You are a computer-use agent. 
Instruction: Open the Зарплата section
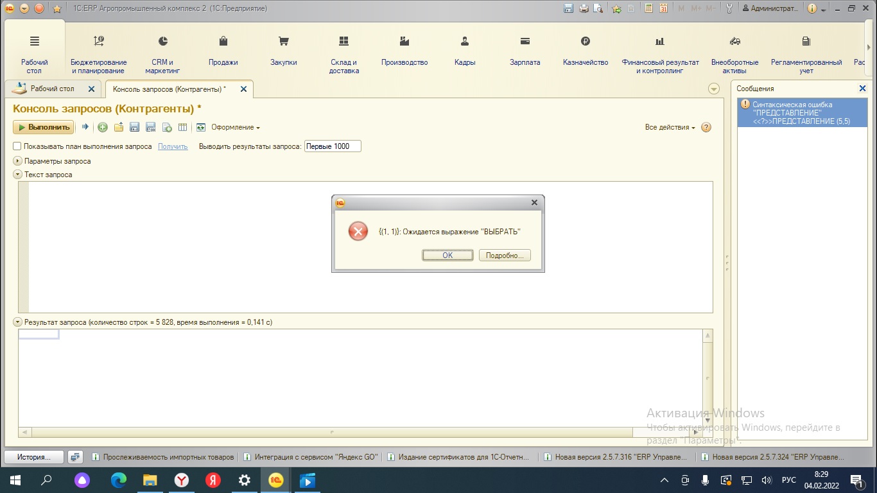525,51
